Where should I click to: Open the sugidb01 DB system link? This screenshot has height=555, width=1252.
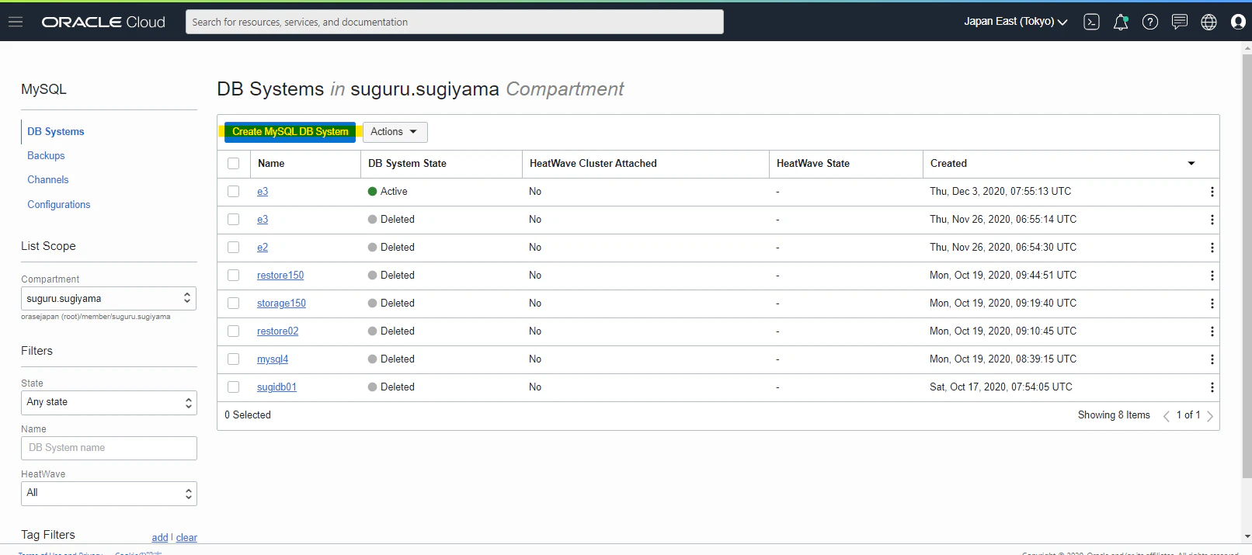[x=276, y=387]
